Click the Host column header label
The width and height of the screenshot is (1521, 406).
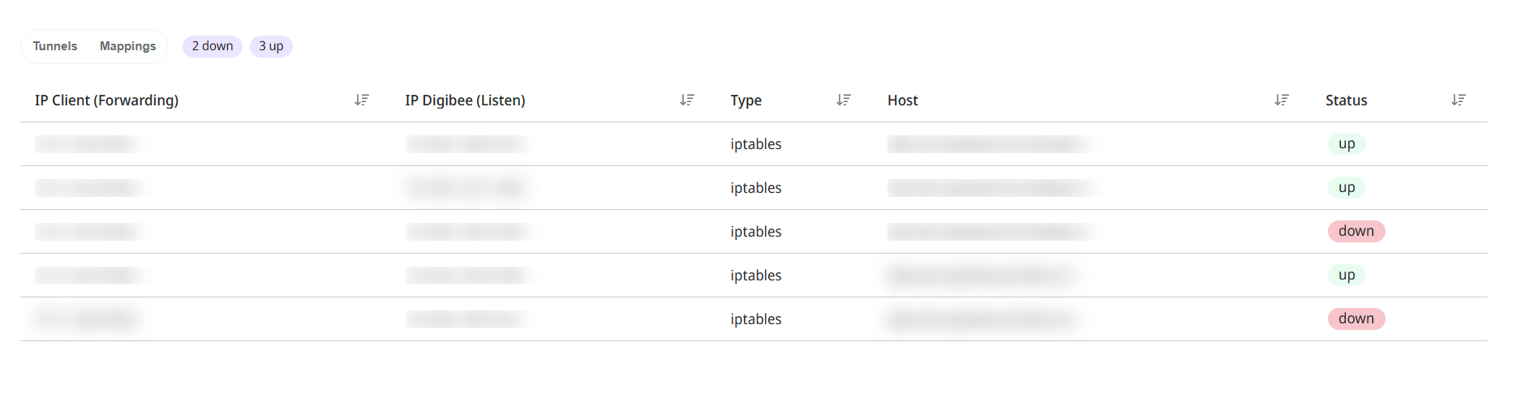click(x=902, y=100)
